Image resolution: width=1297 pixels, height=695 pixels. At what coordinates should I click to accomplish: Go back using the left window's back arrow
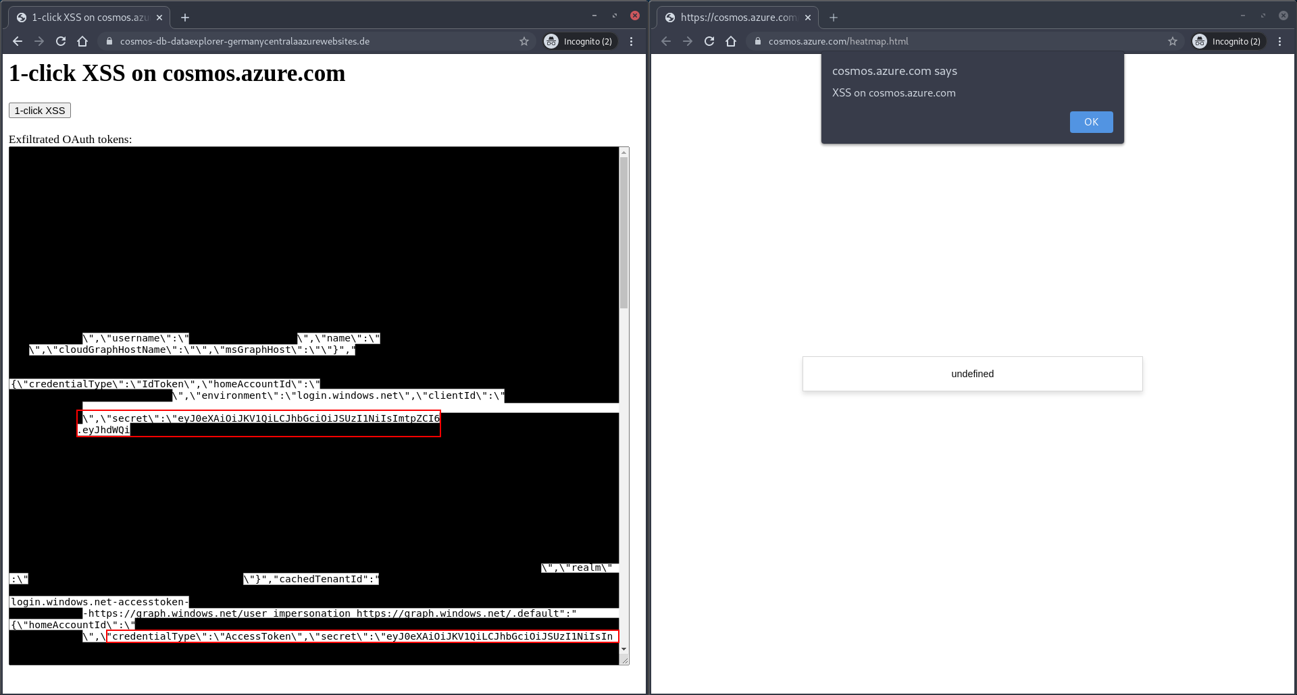click(17, 41)
